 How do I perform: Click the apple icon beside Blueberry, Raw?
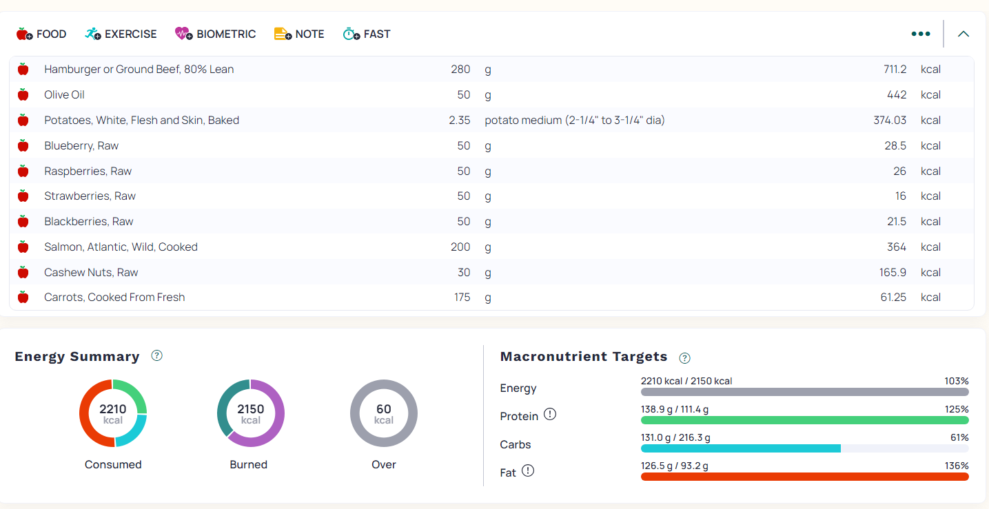point(23,145)
